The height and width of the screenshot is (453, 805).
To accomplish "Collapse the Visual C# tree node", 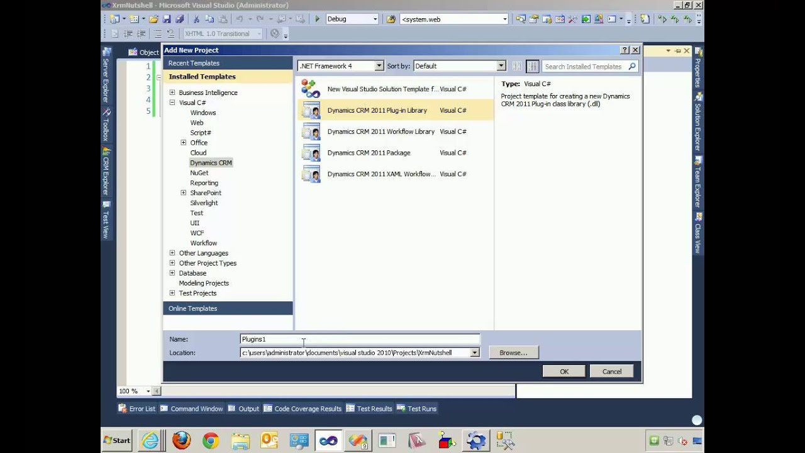I will coord(172,103).
